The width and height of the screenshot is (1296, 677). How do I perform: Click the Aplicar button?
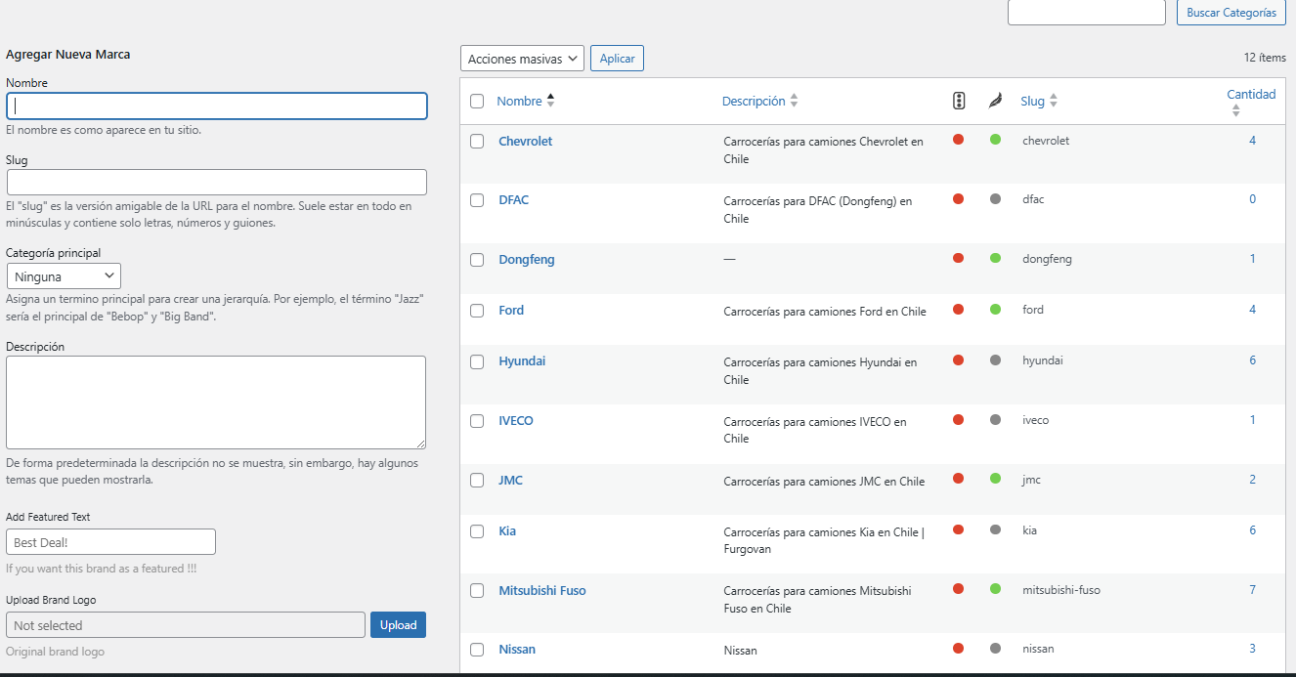617,59
